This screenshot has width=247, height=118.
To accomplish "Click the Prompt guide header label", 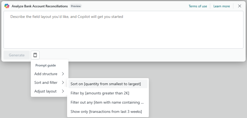I will [x=46, y=65].
